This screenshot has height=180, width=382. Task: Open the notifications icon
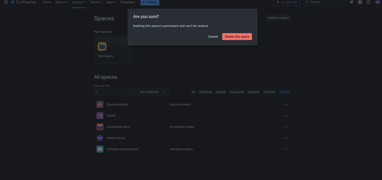point(351,2)
